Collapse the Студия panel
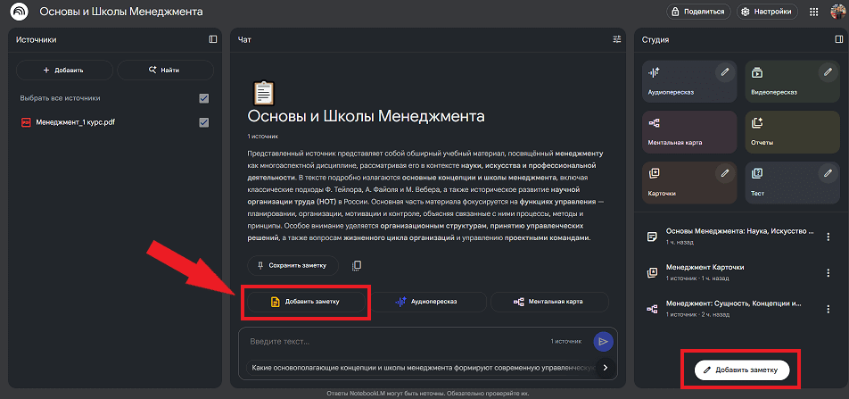This screenshot has height=399, width=849. pos(839,39)
